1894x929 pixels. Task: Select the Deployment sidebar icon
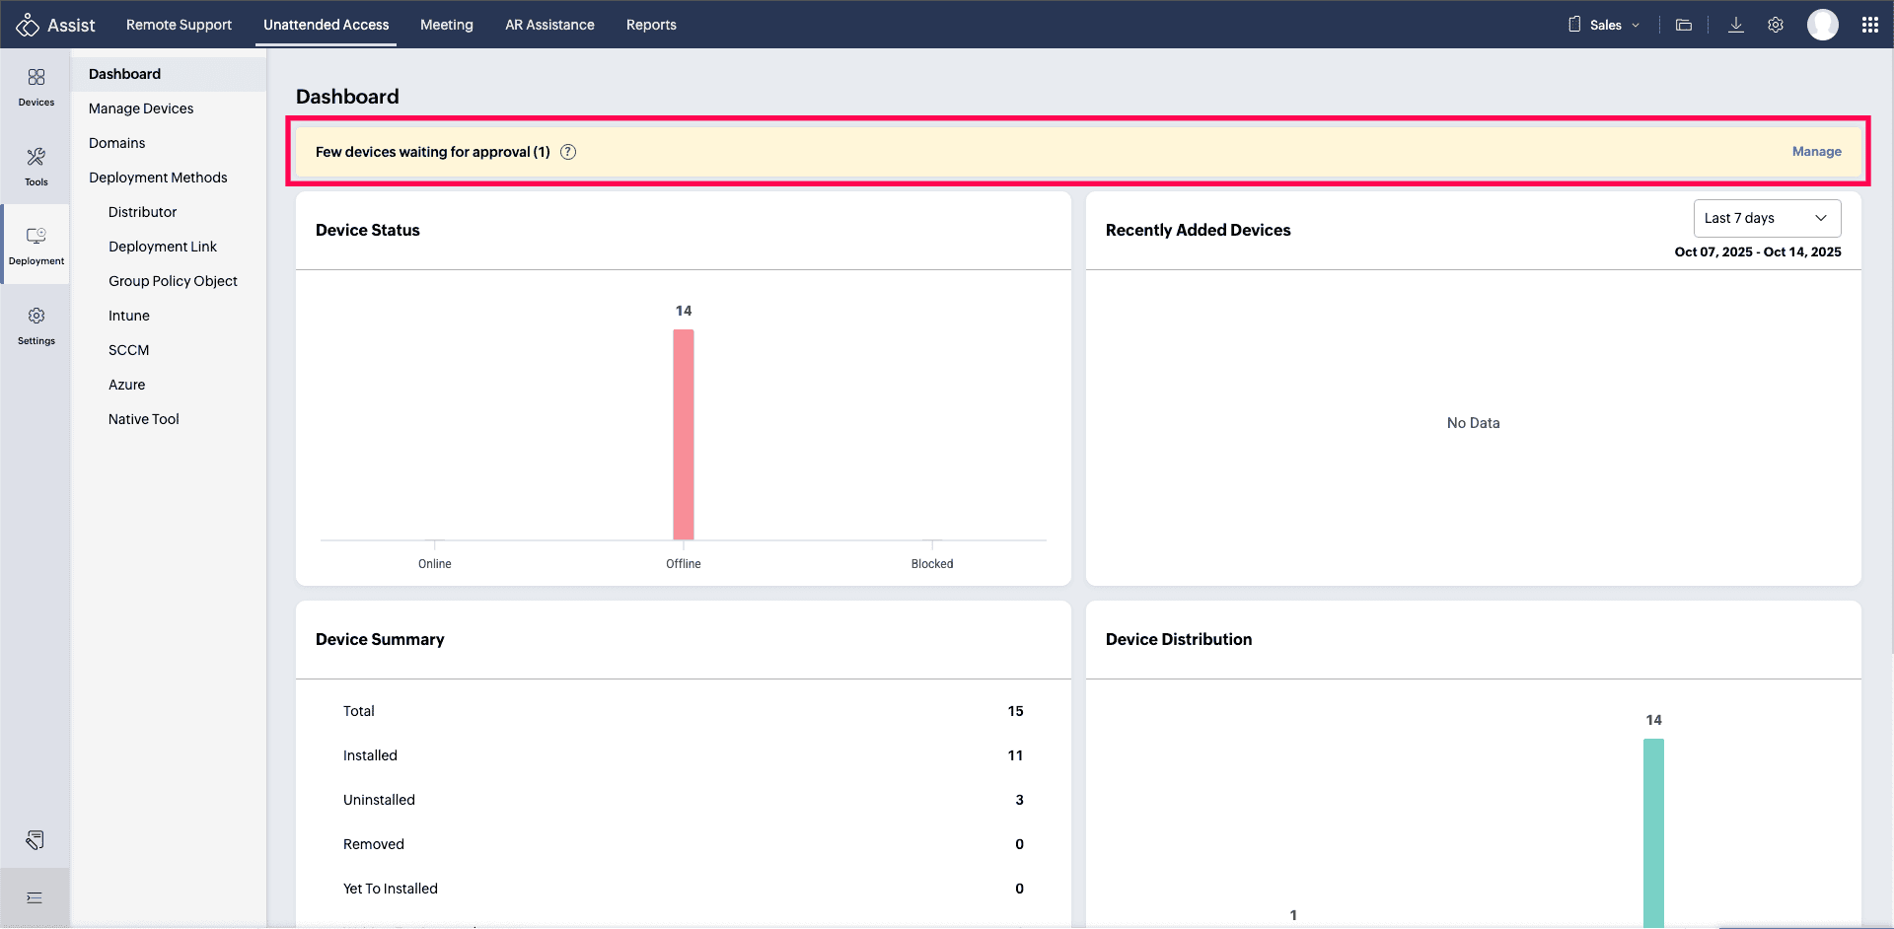point(36,245)
